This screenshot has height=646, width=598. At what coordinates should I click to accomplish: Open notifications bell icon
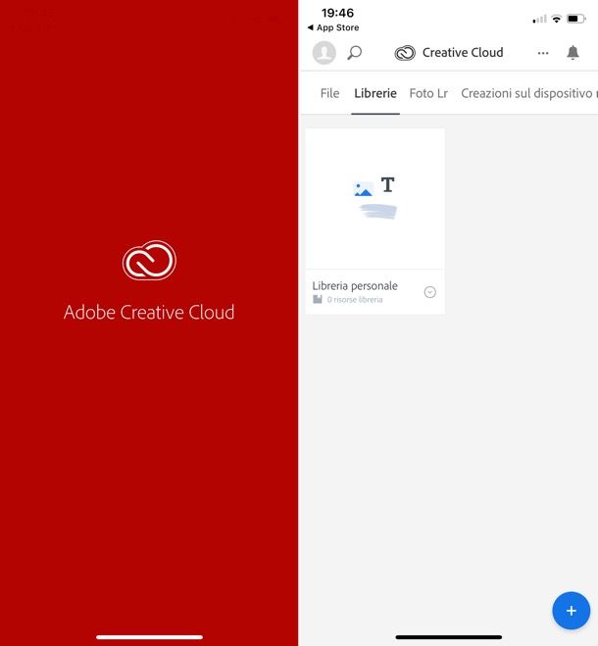point(573,52)
